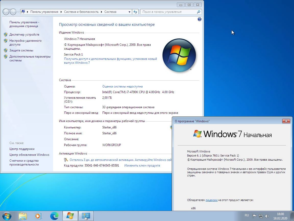294x221 pixels.
Task: Switch to Control Panel taskbar button
Action: click(86, 216)
